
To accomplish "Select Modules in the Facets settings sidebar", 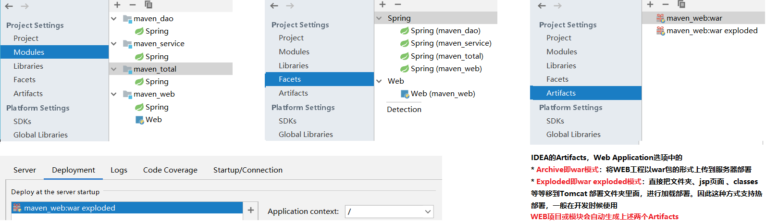I will click(294, 52).
